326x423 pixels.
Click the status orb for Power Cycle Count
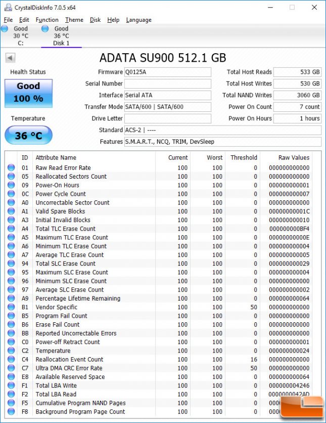(x=11, y=194)
